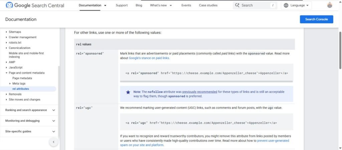
Task: Open the Events tab
Action: click(x=186, y=5)
